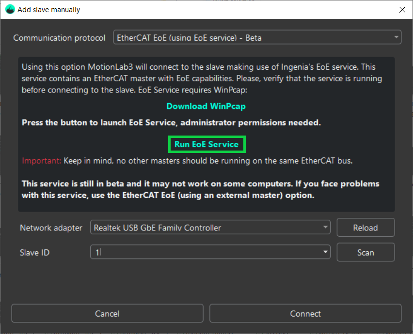Scan for connected slaves
413x334 pixels.
click(365, 252)
